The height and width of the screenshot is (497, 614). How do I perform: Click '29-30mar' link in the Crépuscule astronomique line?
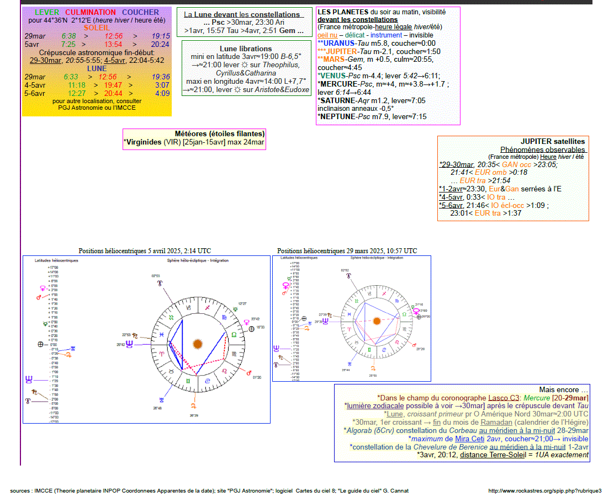[45, 60]
